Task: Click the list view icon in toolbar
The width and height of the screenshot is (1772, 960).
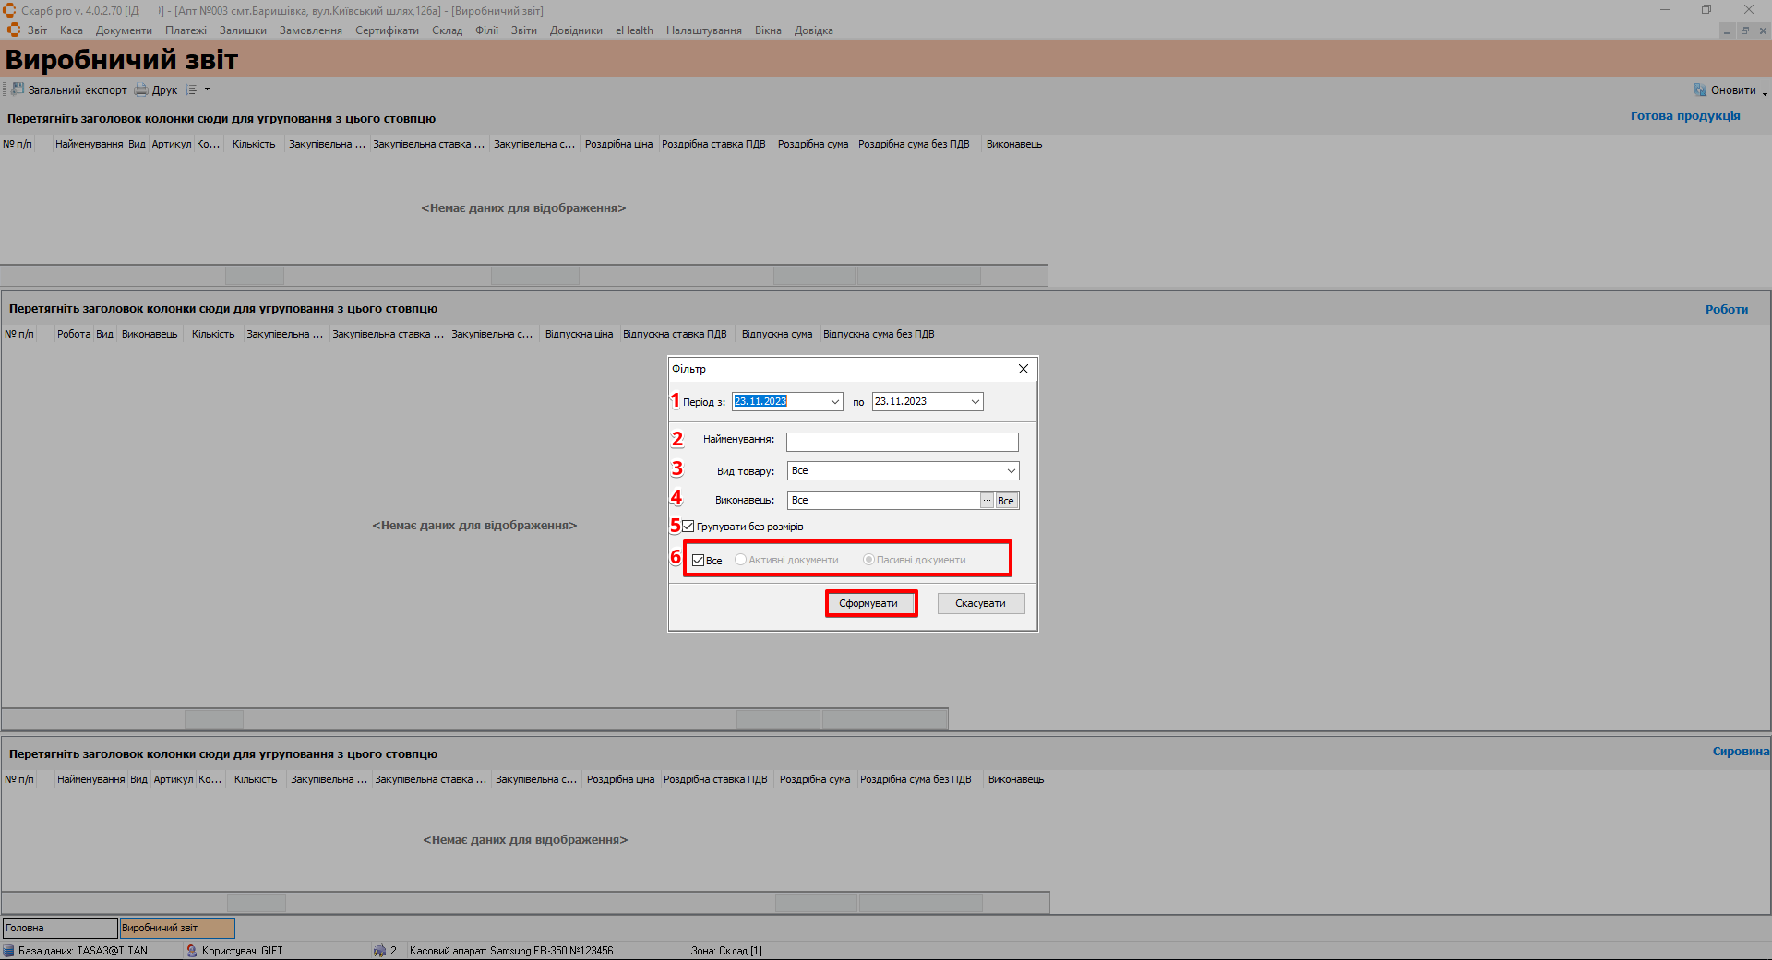Action: pyautogui.click(x=191, y=89)
